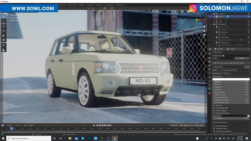251x141 pixels.
Task: Click the add imager preset plus button
Action: pos(246,67)
